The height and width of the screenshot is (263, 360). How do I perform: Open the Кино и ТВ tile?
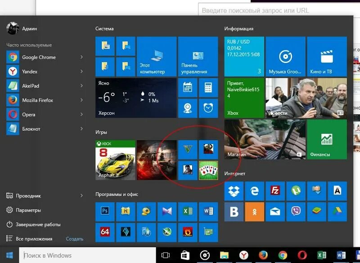(327, 56)
